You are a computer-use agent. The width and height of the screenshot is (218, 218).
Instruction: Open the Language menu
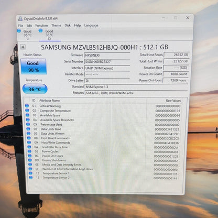click(x=91, y=26)
